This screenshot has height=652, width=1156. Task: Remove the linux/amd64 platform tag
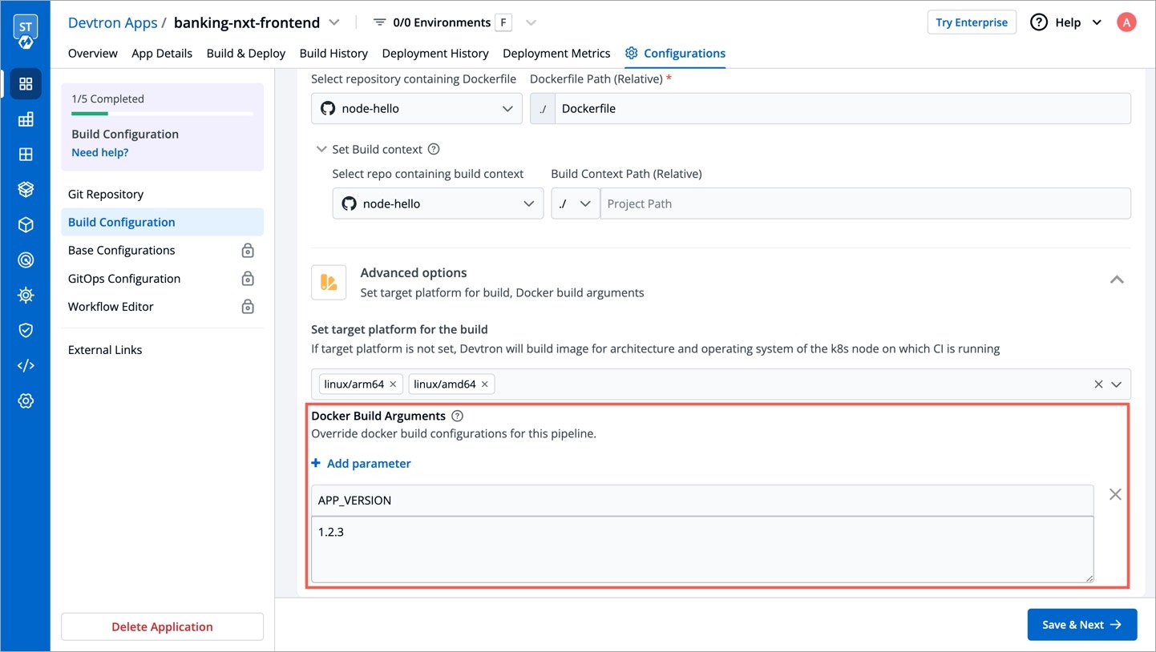point(484,384)
